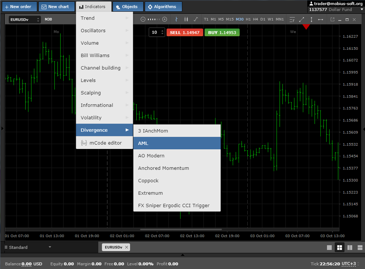This screenshot has height=269, width=365.
Task: Open the Informational submenu
Action: click(104, 105)
